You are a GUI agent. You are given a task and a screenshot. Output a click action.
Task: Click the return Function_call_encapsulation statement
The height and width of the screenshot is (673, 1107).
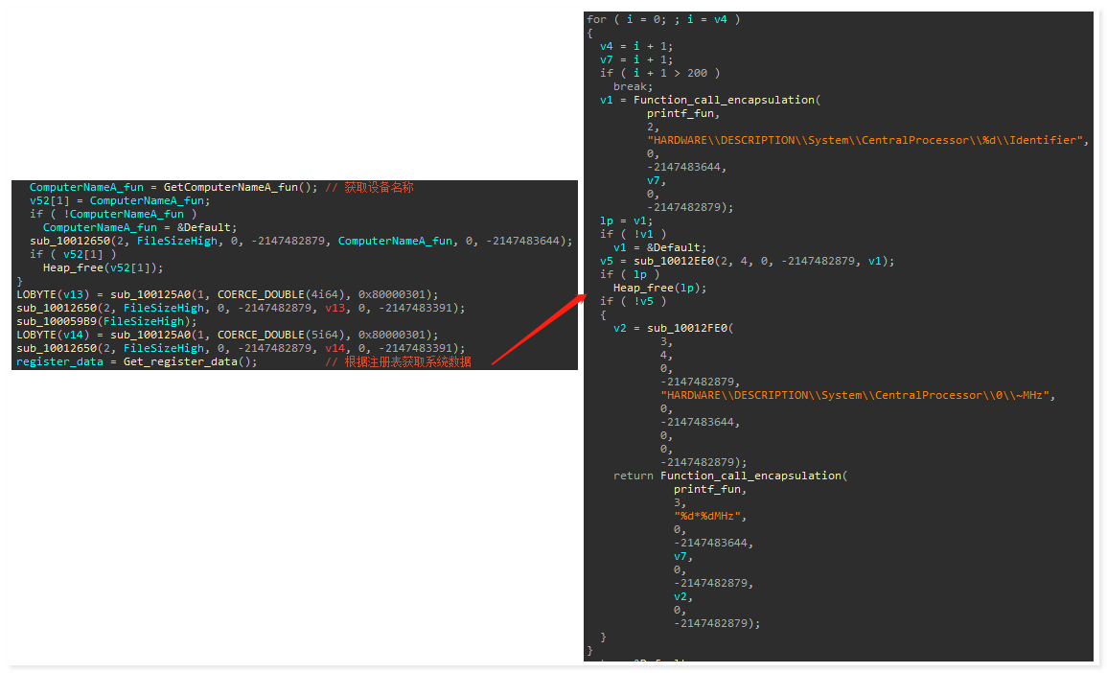pos(730,476)
